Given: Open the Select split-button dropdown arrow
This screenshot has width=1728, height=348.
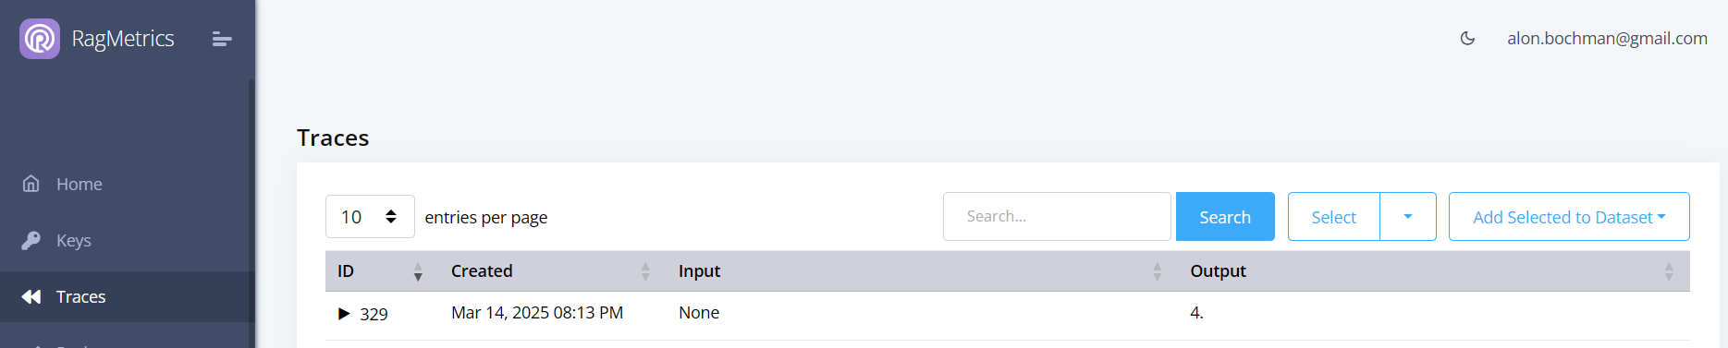Looking at the screenshot, I should point(1408,217).
